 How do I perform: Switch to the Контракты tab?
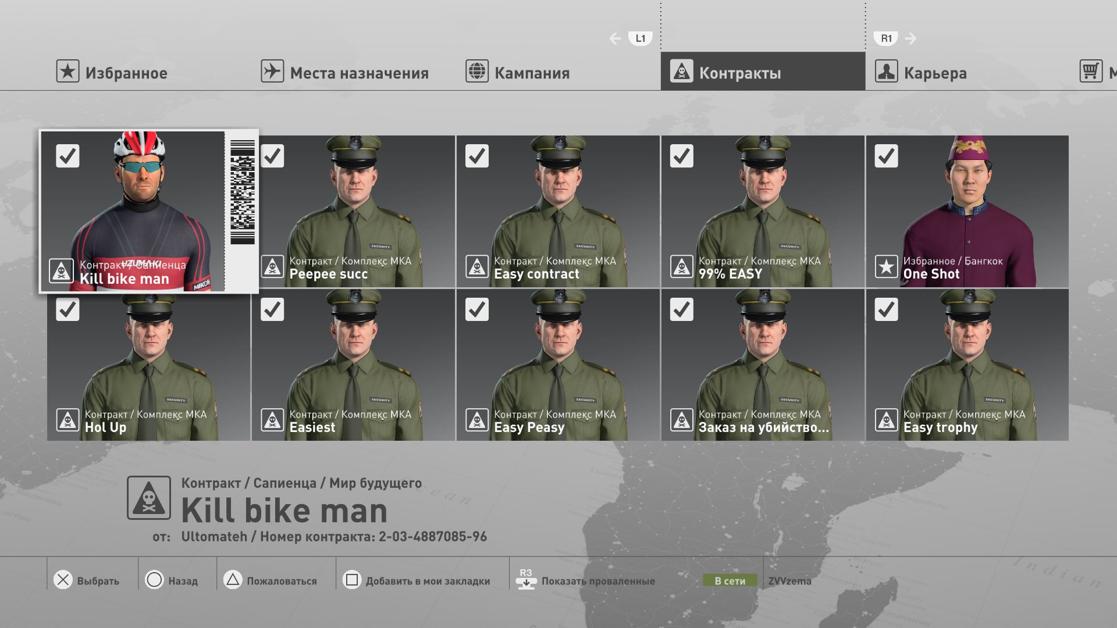[763, 72]
